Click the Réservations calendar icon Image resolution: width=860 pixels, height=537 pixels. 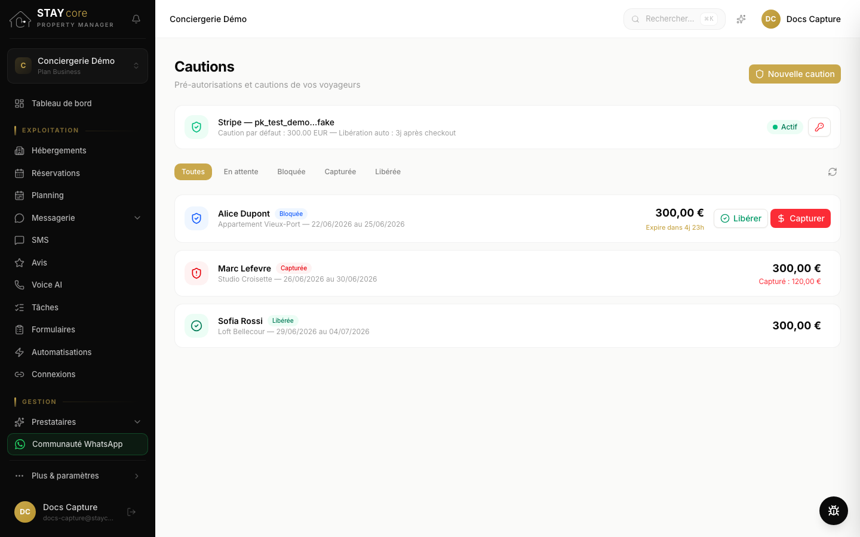point(19,174)
